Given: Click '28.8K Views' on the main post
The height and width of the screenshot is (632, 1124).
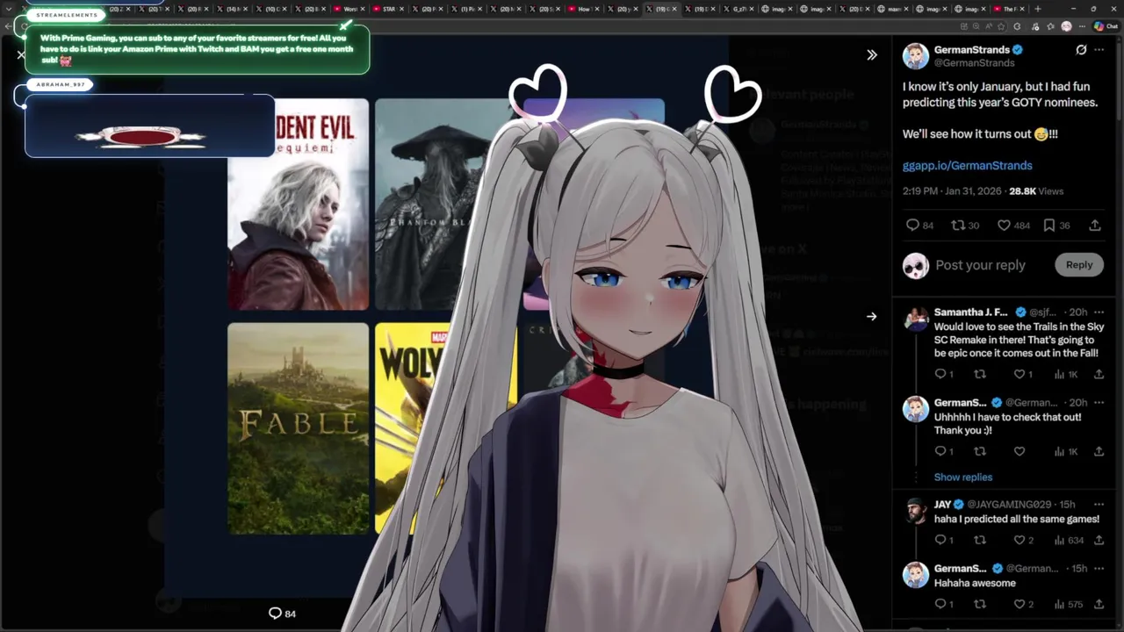Looking at the screenshot, I should (1036, 190).
